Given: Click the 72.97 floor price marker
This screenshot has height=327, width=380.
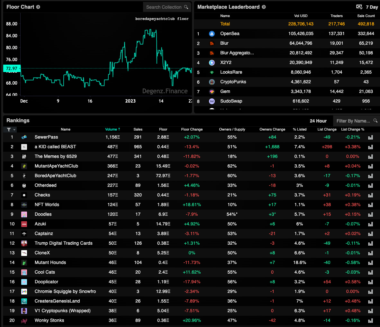Looking at the screenshot, I should pyautogui.click(x=12, y=68).
